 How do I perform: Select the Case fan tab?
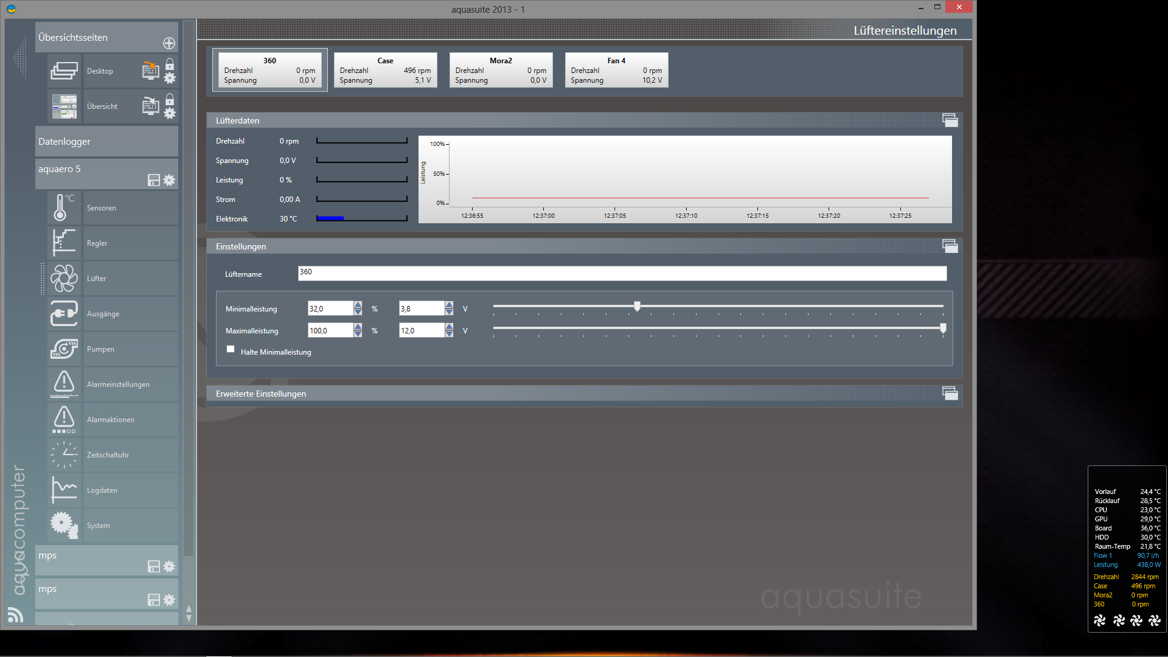point(385,70)
